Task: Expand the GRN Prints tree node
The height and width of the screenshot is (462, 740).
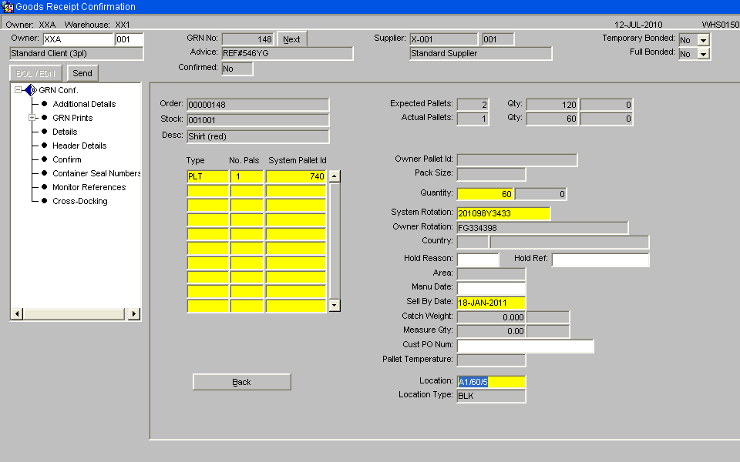Action: click(32, 117)
